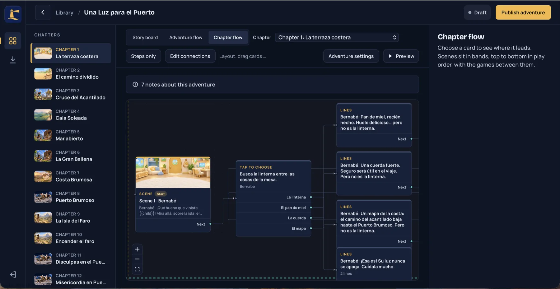560x289 pixels.
Task: Click the logout icon in the sidebar
Action: pos(13,274)
